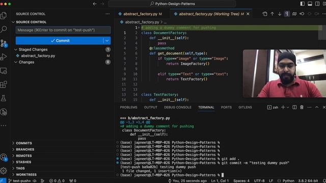The height and width of the screenshot is (183, 326).
Task: Open Run and Debug view
Action: [4, 57]
